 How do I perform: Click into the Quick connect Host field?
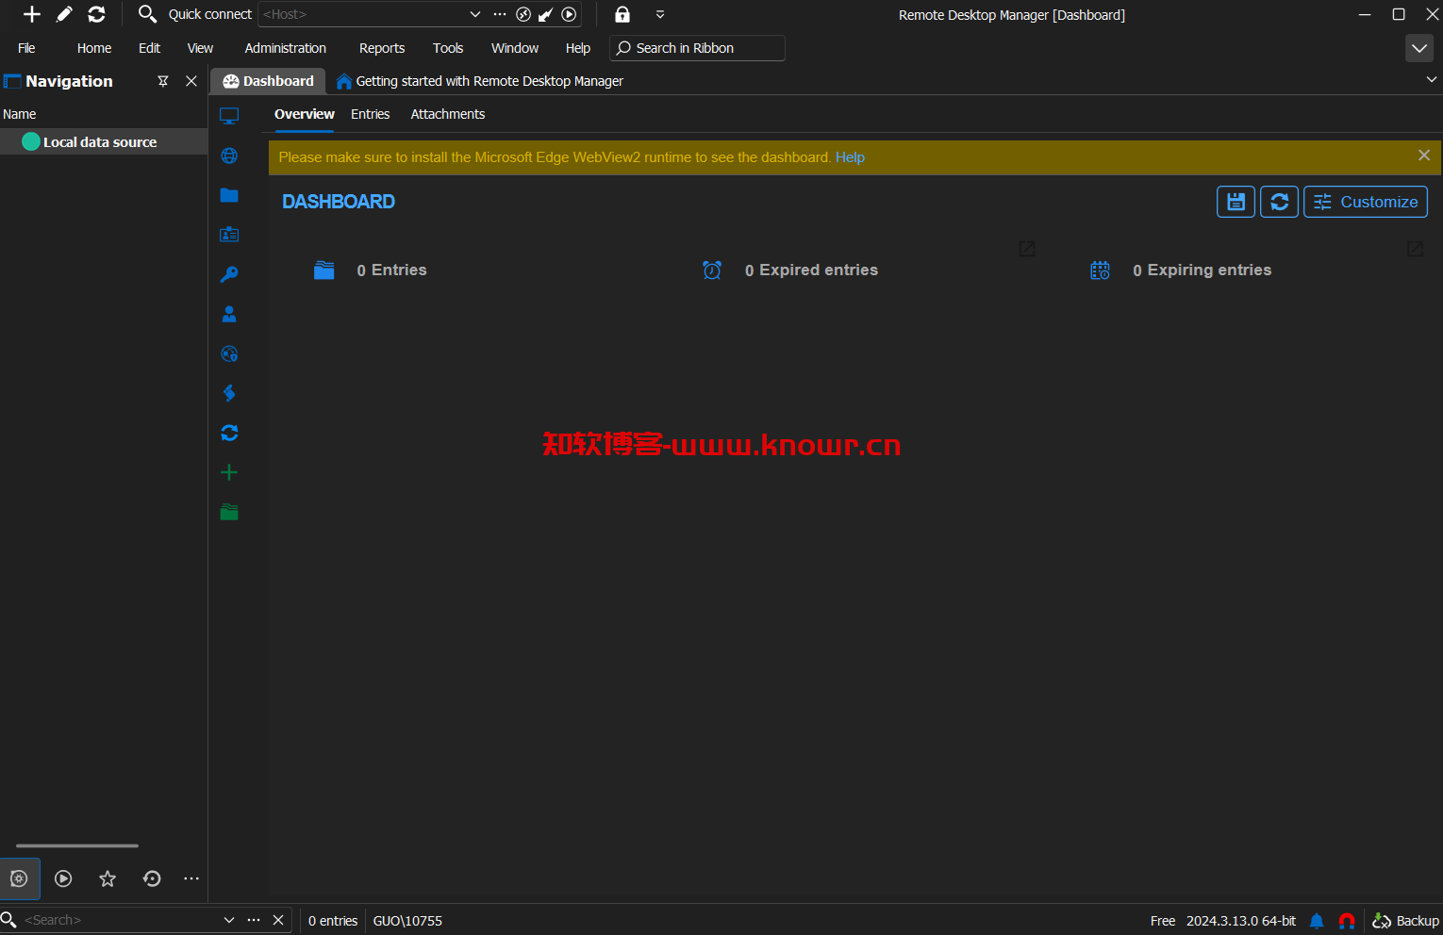[x=363, y=14]
